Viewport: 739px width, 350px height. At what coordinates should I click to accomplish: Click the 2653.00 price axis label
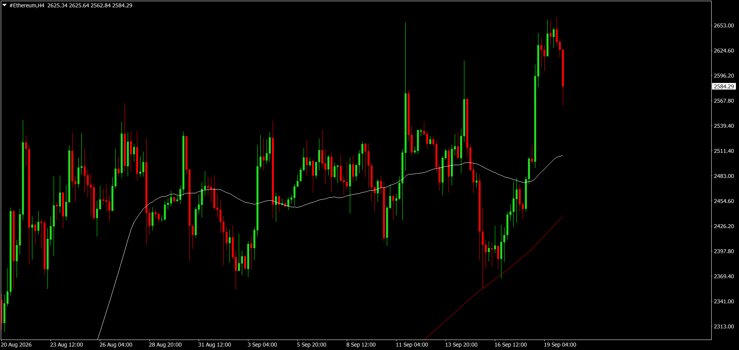[x=724, y=25]
